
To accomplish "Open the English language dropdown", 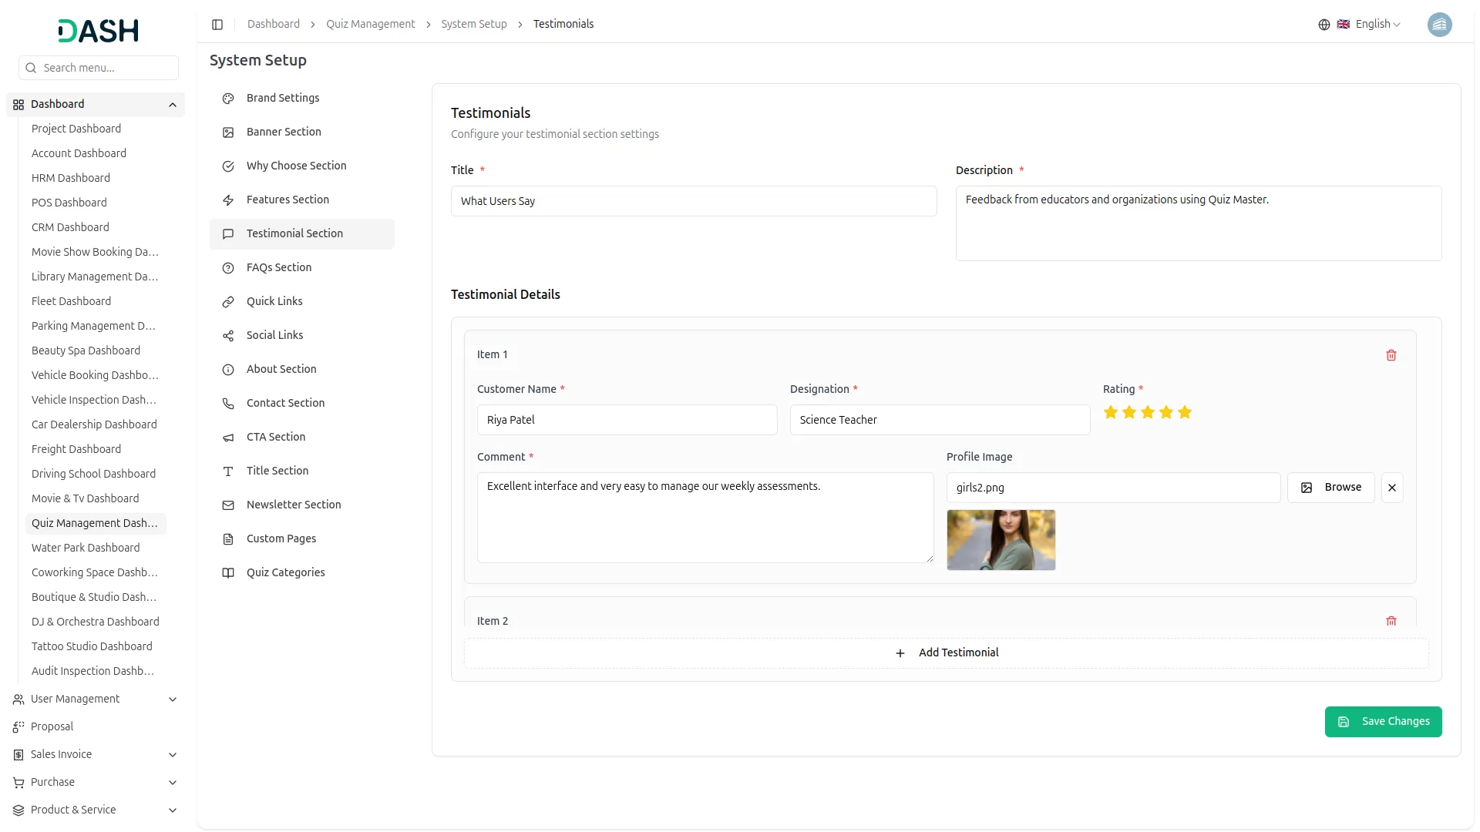I will [1377, 25].
